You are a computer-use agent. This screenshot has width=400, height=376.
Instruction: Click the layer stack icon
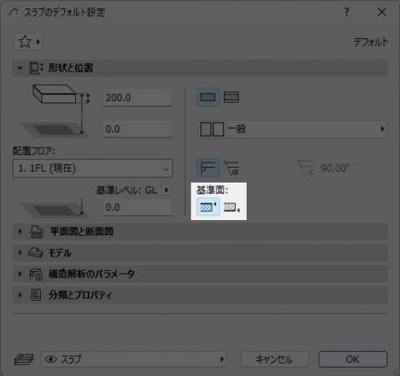coord(24,359)
